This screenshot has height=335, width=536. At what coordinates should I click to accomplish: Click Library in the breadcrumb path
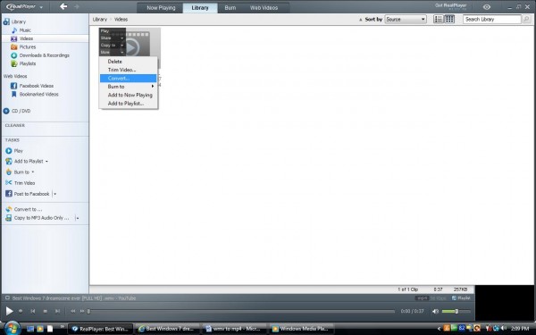(99, 20)
